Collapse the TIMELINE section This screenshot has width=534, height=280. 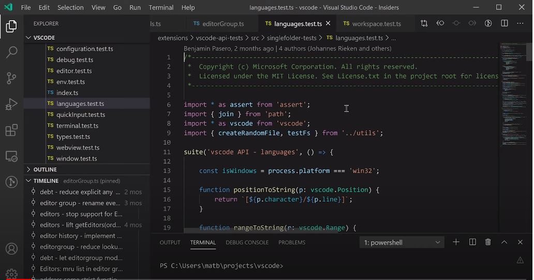(x=28, y=180)
